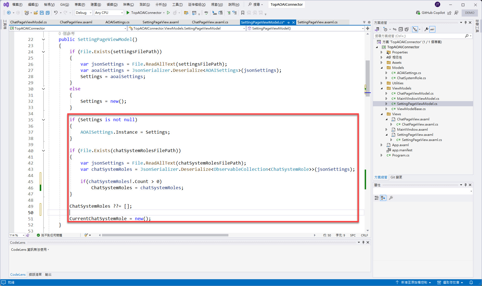Start debugging TopAOAIConnector with green play

pyautogui.click(x=128, y=13)
